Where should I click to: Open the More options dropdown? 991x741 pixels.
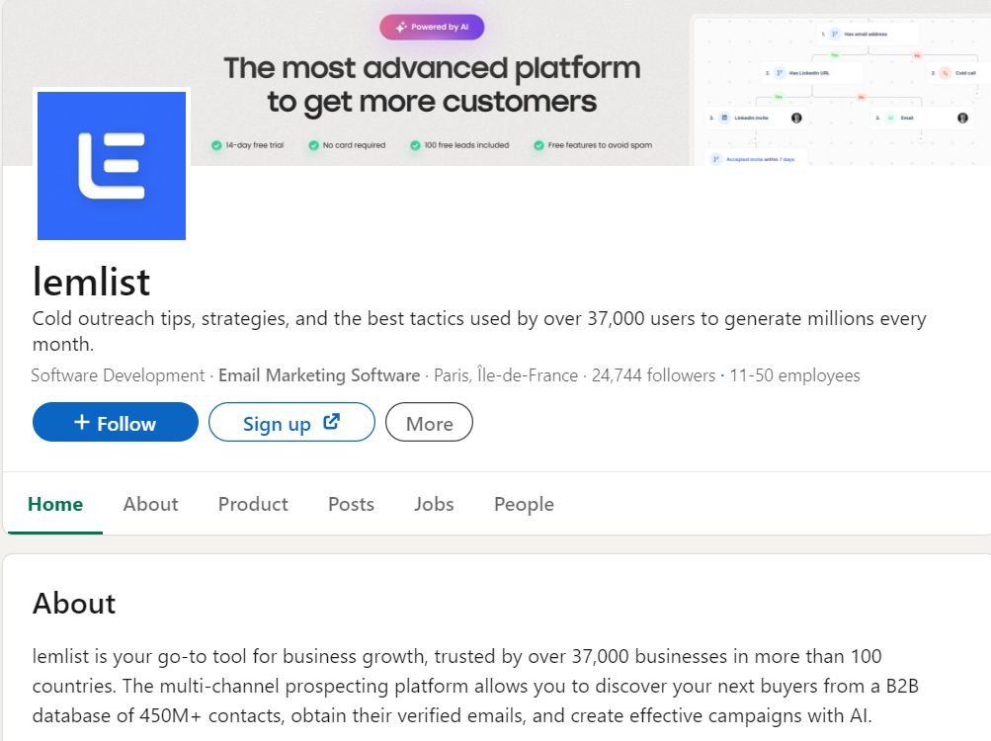[429, 422]
